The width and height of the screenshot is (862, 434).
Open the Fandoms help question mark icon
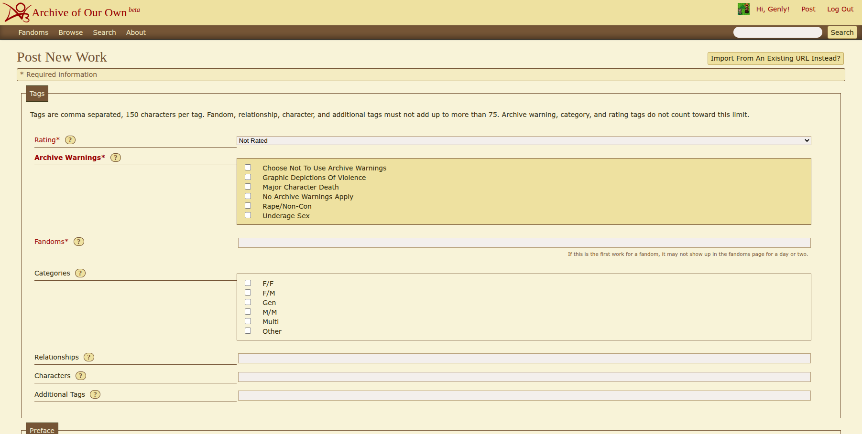coord(79,242)
